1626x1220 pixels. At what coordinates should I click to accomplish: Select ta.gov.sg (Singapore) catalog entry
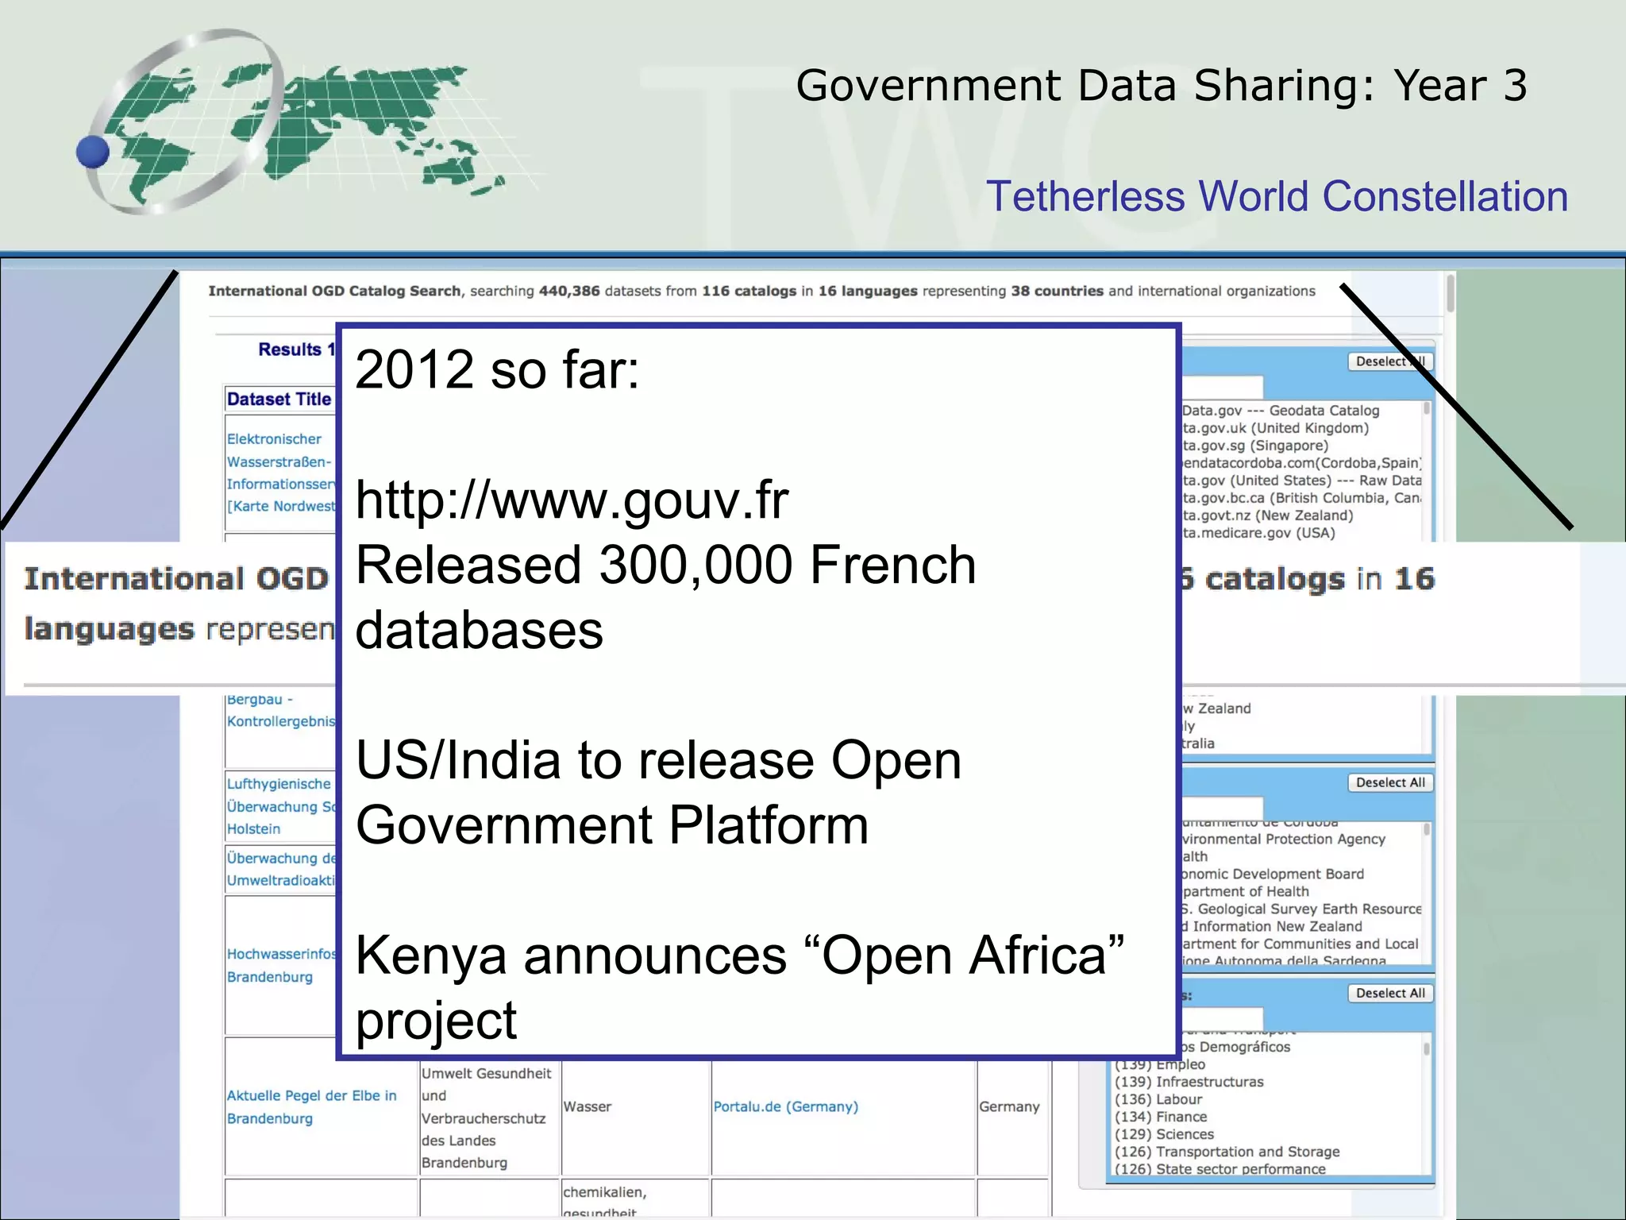(1255, 446)
